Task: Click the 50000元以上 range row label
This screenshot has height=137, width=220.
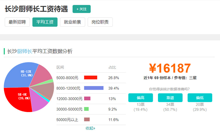Action: 67,120
